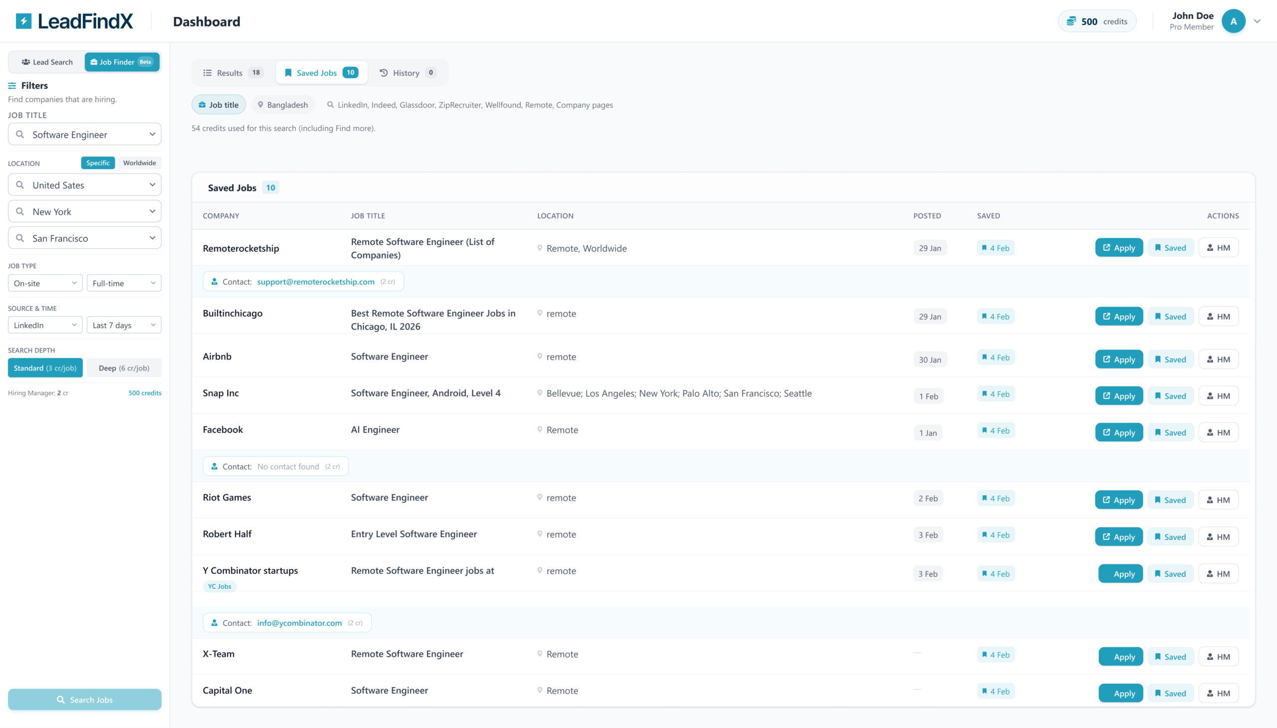Switch location mode to Worldwide
Image resolution: width=1277 pixels, height=728 pixels.
[140, 163]
